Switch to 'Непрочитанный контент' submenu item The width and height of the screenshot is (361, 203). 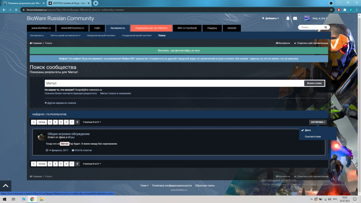coord(101,35)
